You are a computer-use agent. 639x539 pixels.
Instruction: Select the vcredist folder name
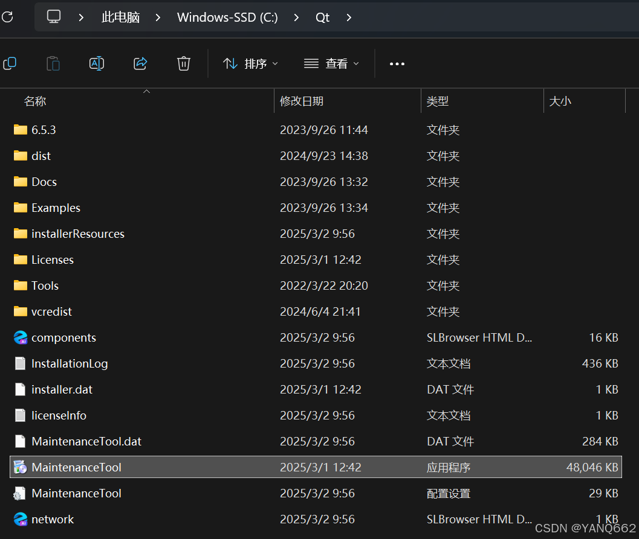click(51, 311)
